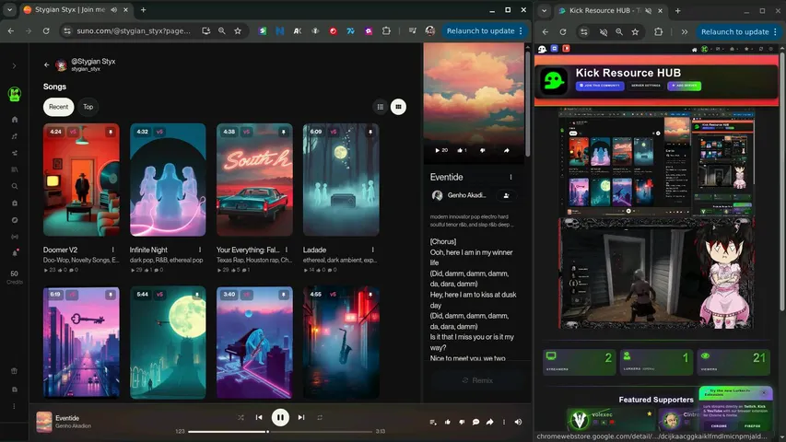Select the Top songs tab
This screenshot has height=442, width=786.
click(x=88, y=107)
